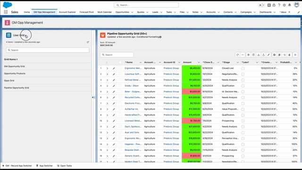Refresh the User Grid list
This screenshot has width=302, height=170.
tap(88, 42)
